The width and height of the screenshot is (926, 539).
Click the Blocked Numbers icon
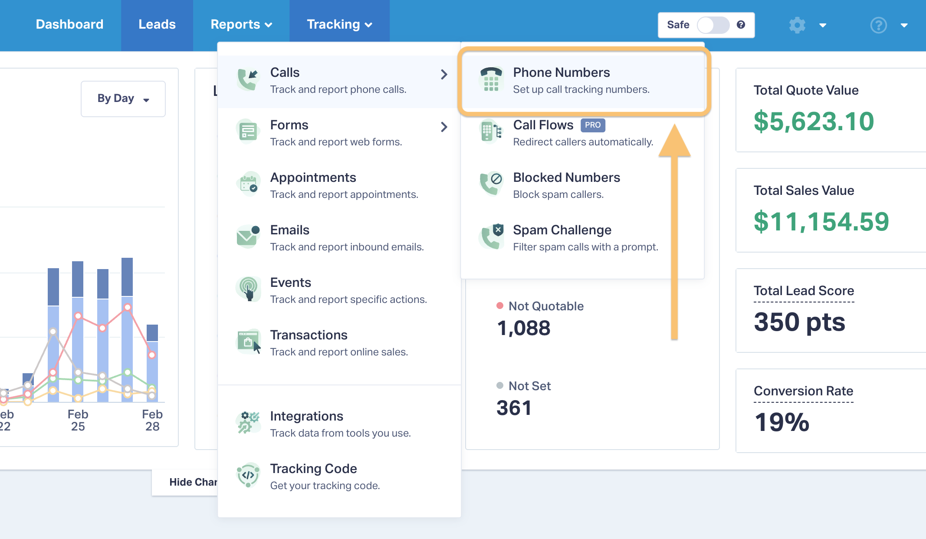(491, 184)
